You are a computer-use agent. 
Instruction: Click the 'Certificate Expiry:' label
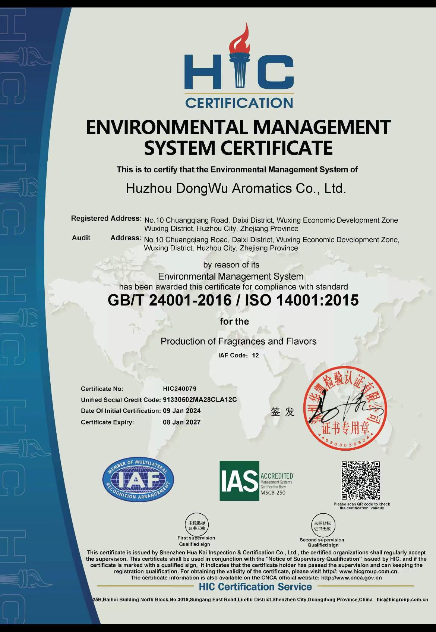(107, 422)
